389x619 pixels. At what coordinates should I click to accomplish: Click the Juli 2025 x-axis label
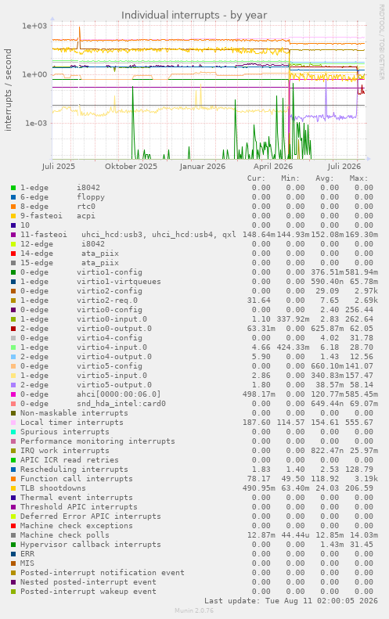click(x=59, y=166)
